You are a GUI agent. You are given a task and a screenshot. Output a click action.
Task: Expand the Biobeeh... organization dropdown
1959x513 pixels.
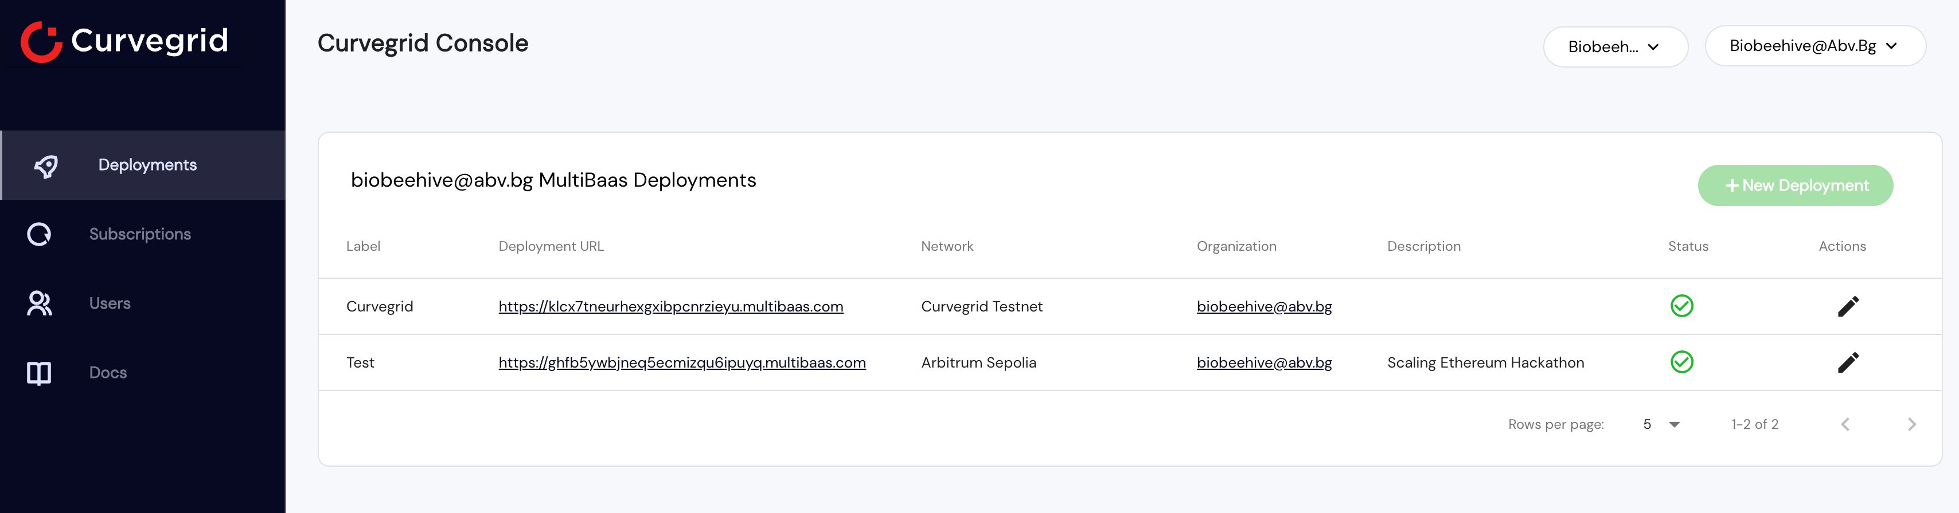[1615, 47]
